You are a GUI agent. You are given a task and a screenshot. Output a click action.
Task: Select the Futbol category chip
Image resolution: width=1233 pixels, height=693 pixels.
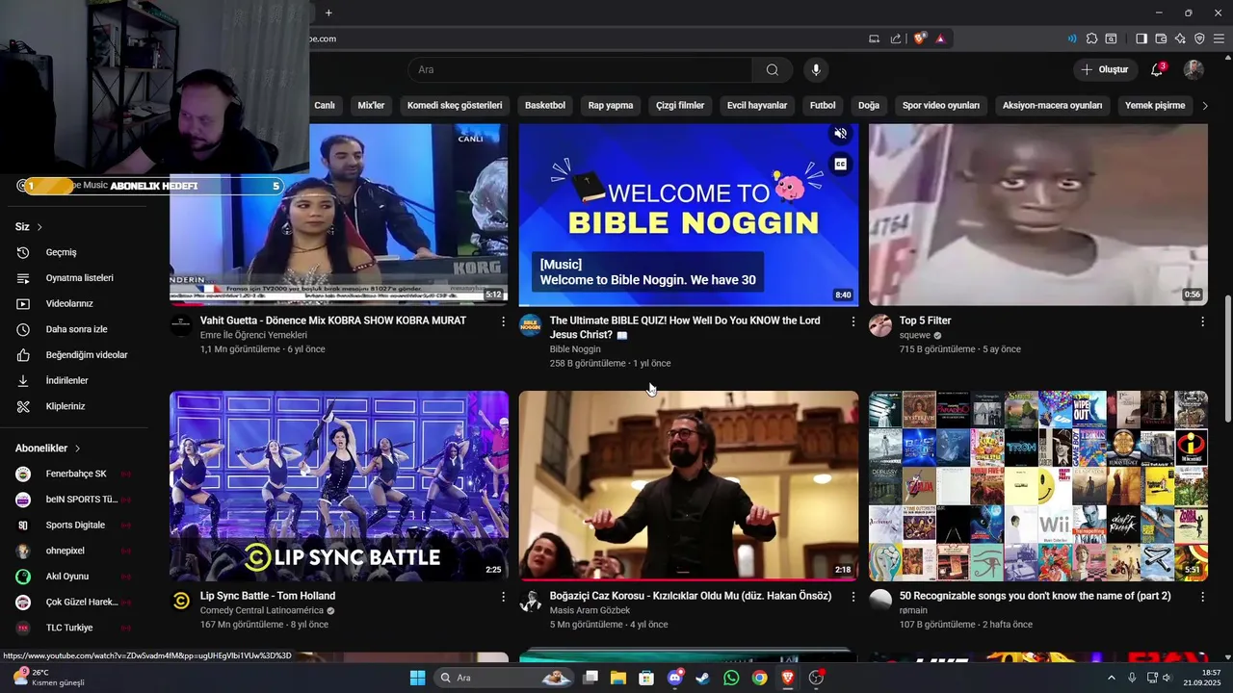coord(823,105)
